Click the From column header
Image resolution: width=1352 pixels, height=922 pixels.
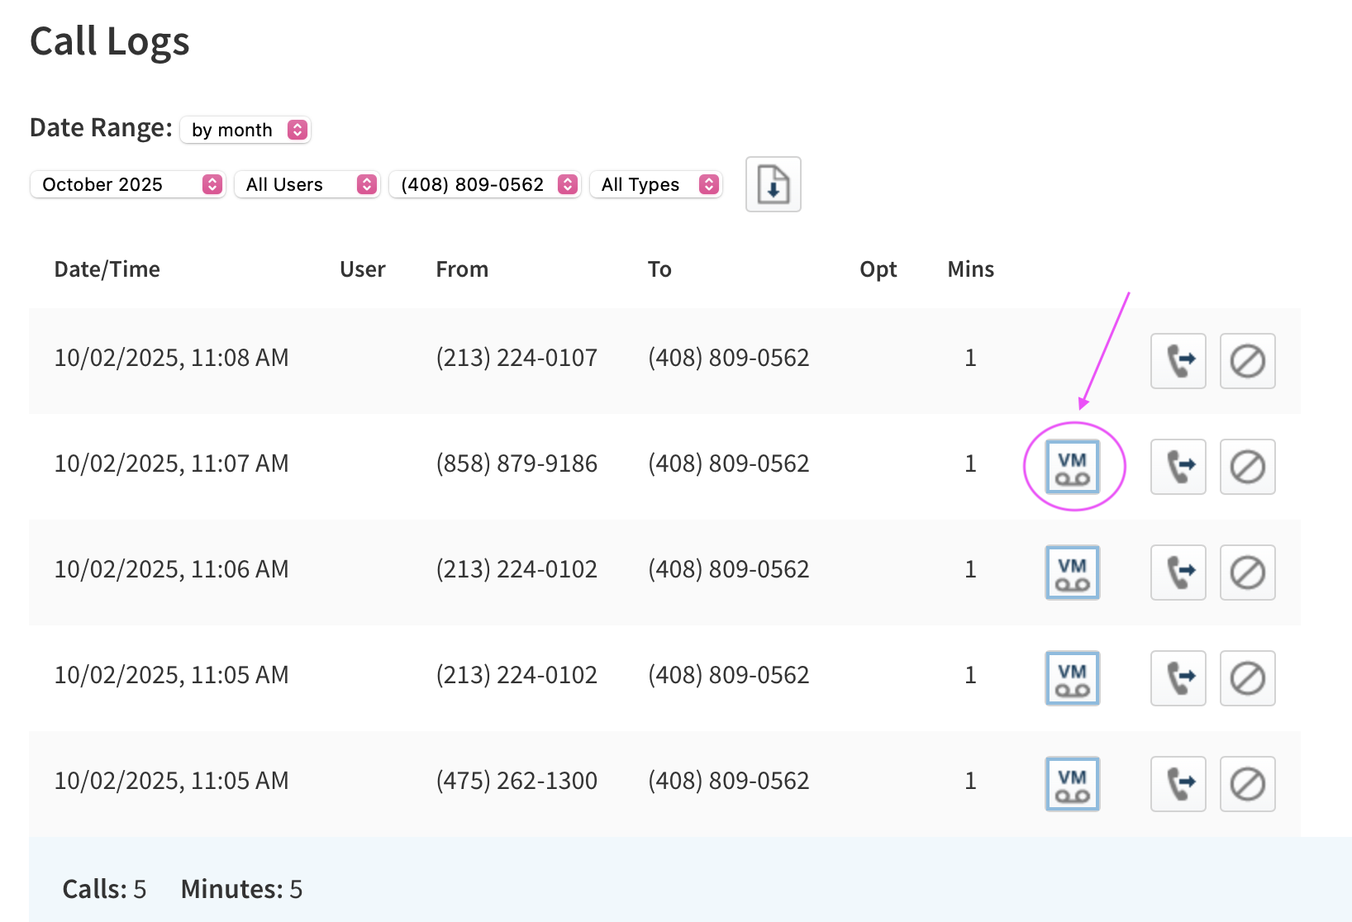click(462, 269)
